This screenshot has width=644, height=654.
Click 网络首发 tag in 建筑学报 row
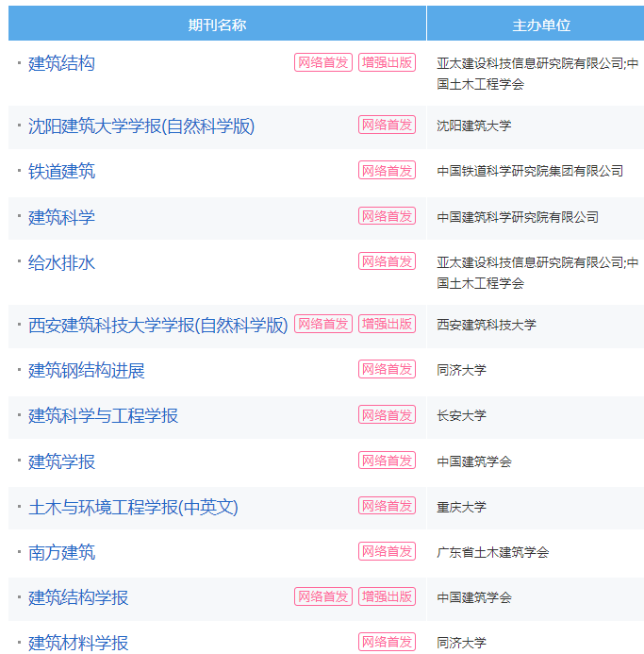coord(387,461)
